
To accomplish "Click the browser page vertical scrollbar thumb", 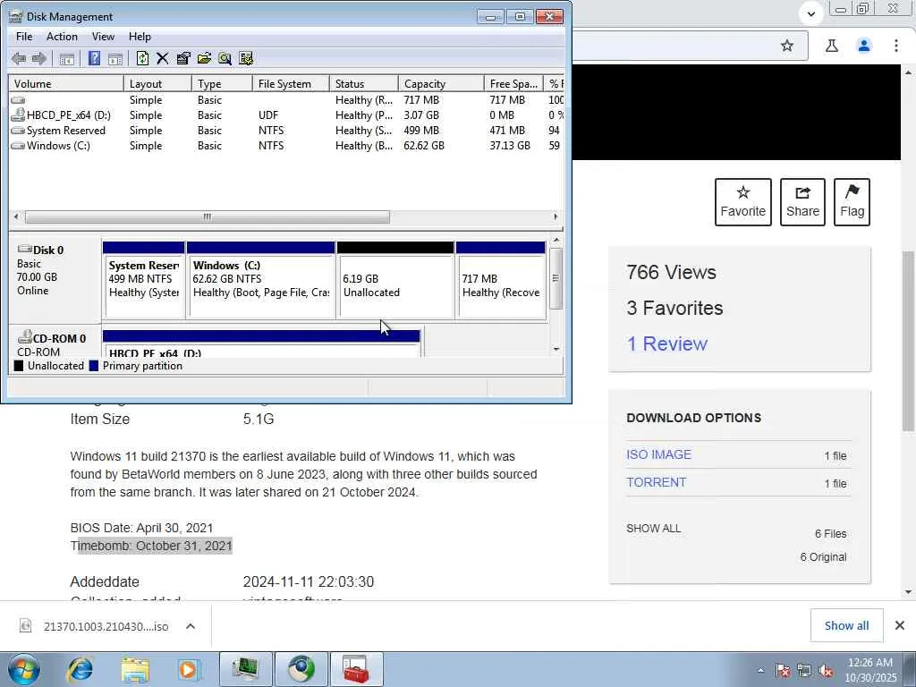I will point(908,342).
